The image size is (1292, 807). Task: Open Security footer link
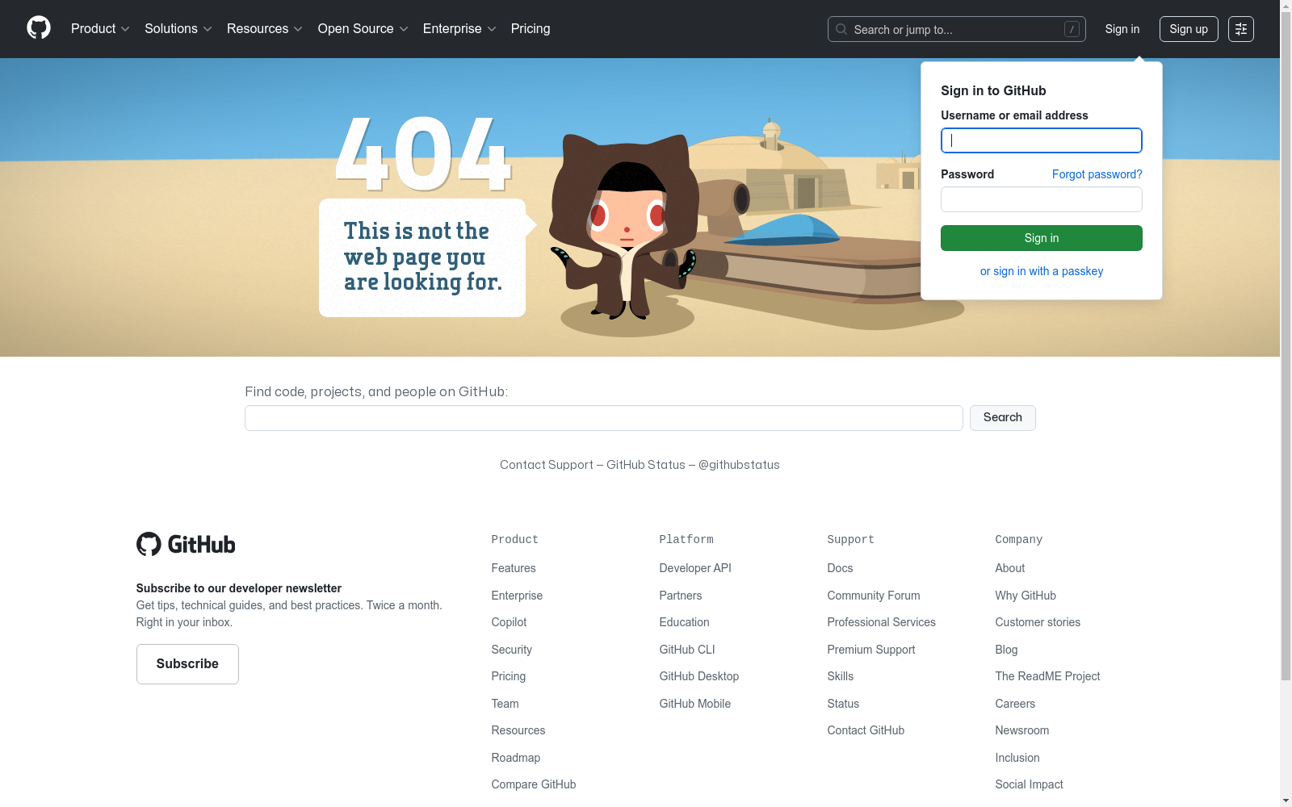(x=512, y=650)
